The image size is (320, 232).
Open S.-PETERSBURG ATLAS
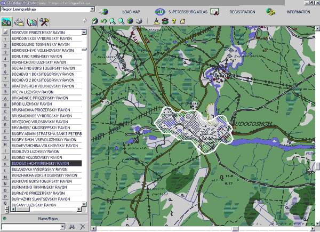[188, 12]
